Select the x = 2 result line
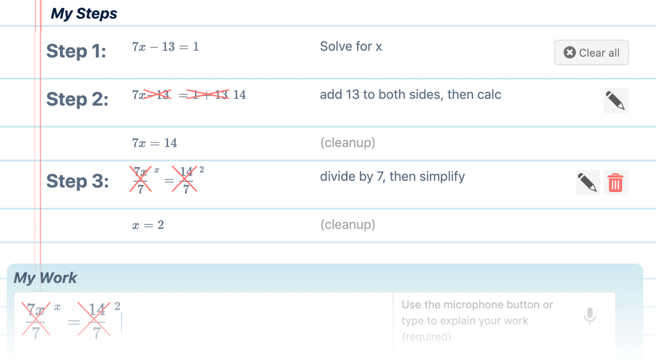Screen dimensions: 656x364 (x=148, y=225)
